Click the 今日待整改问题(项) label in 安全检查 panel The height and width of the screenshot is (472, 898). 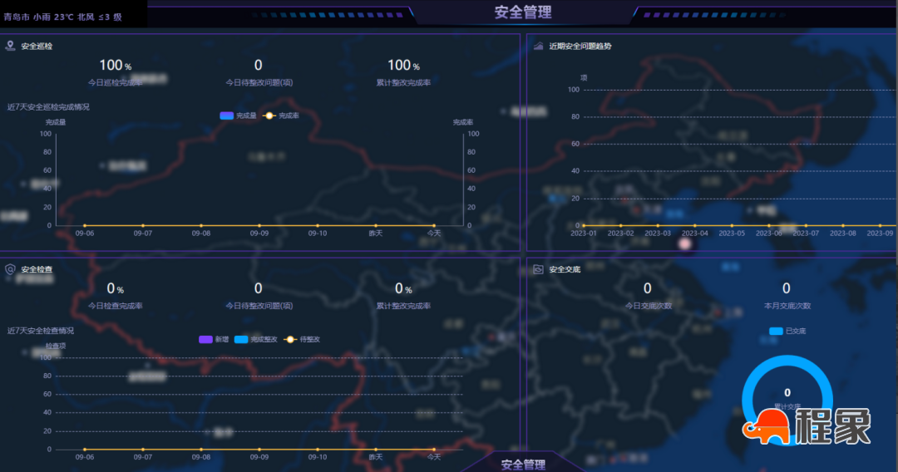point(259,306)
